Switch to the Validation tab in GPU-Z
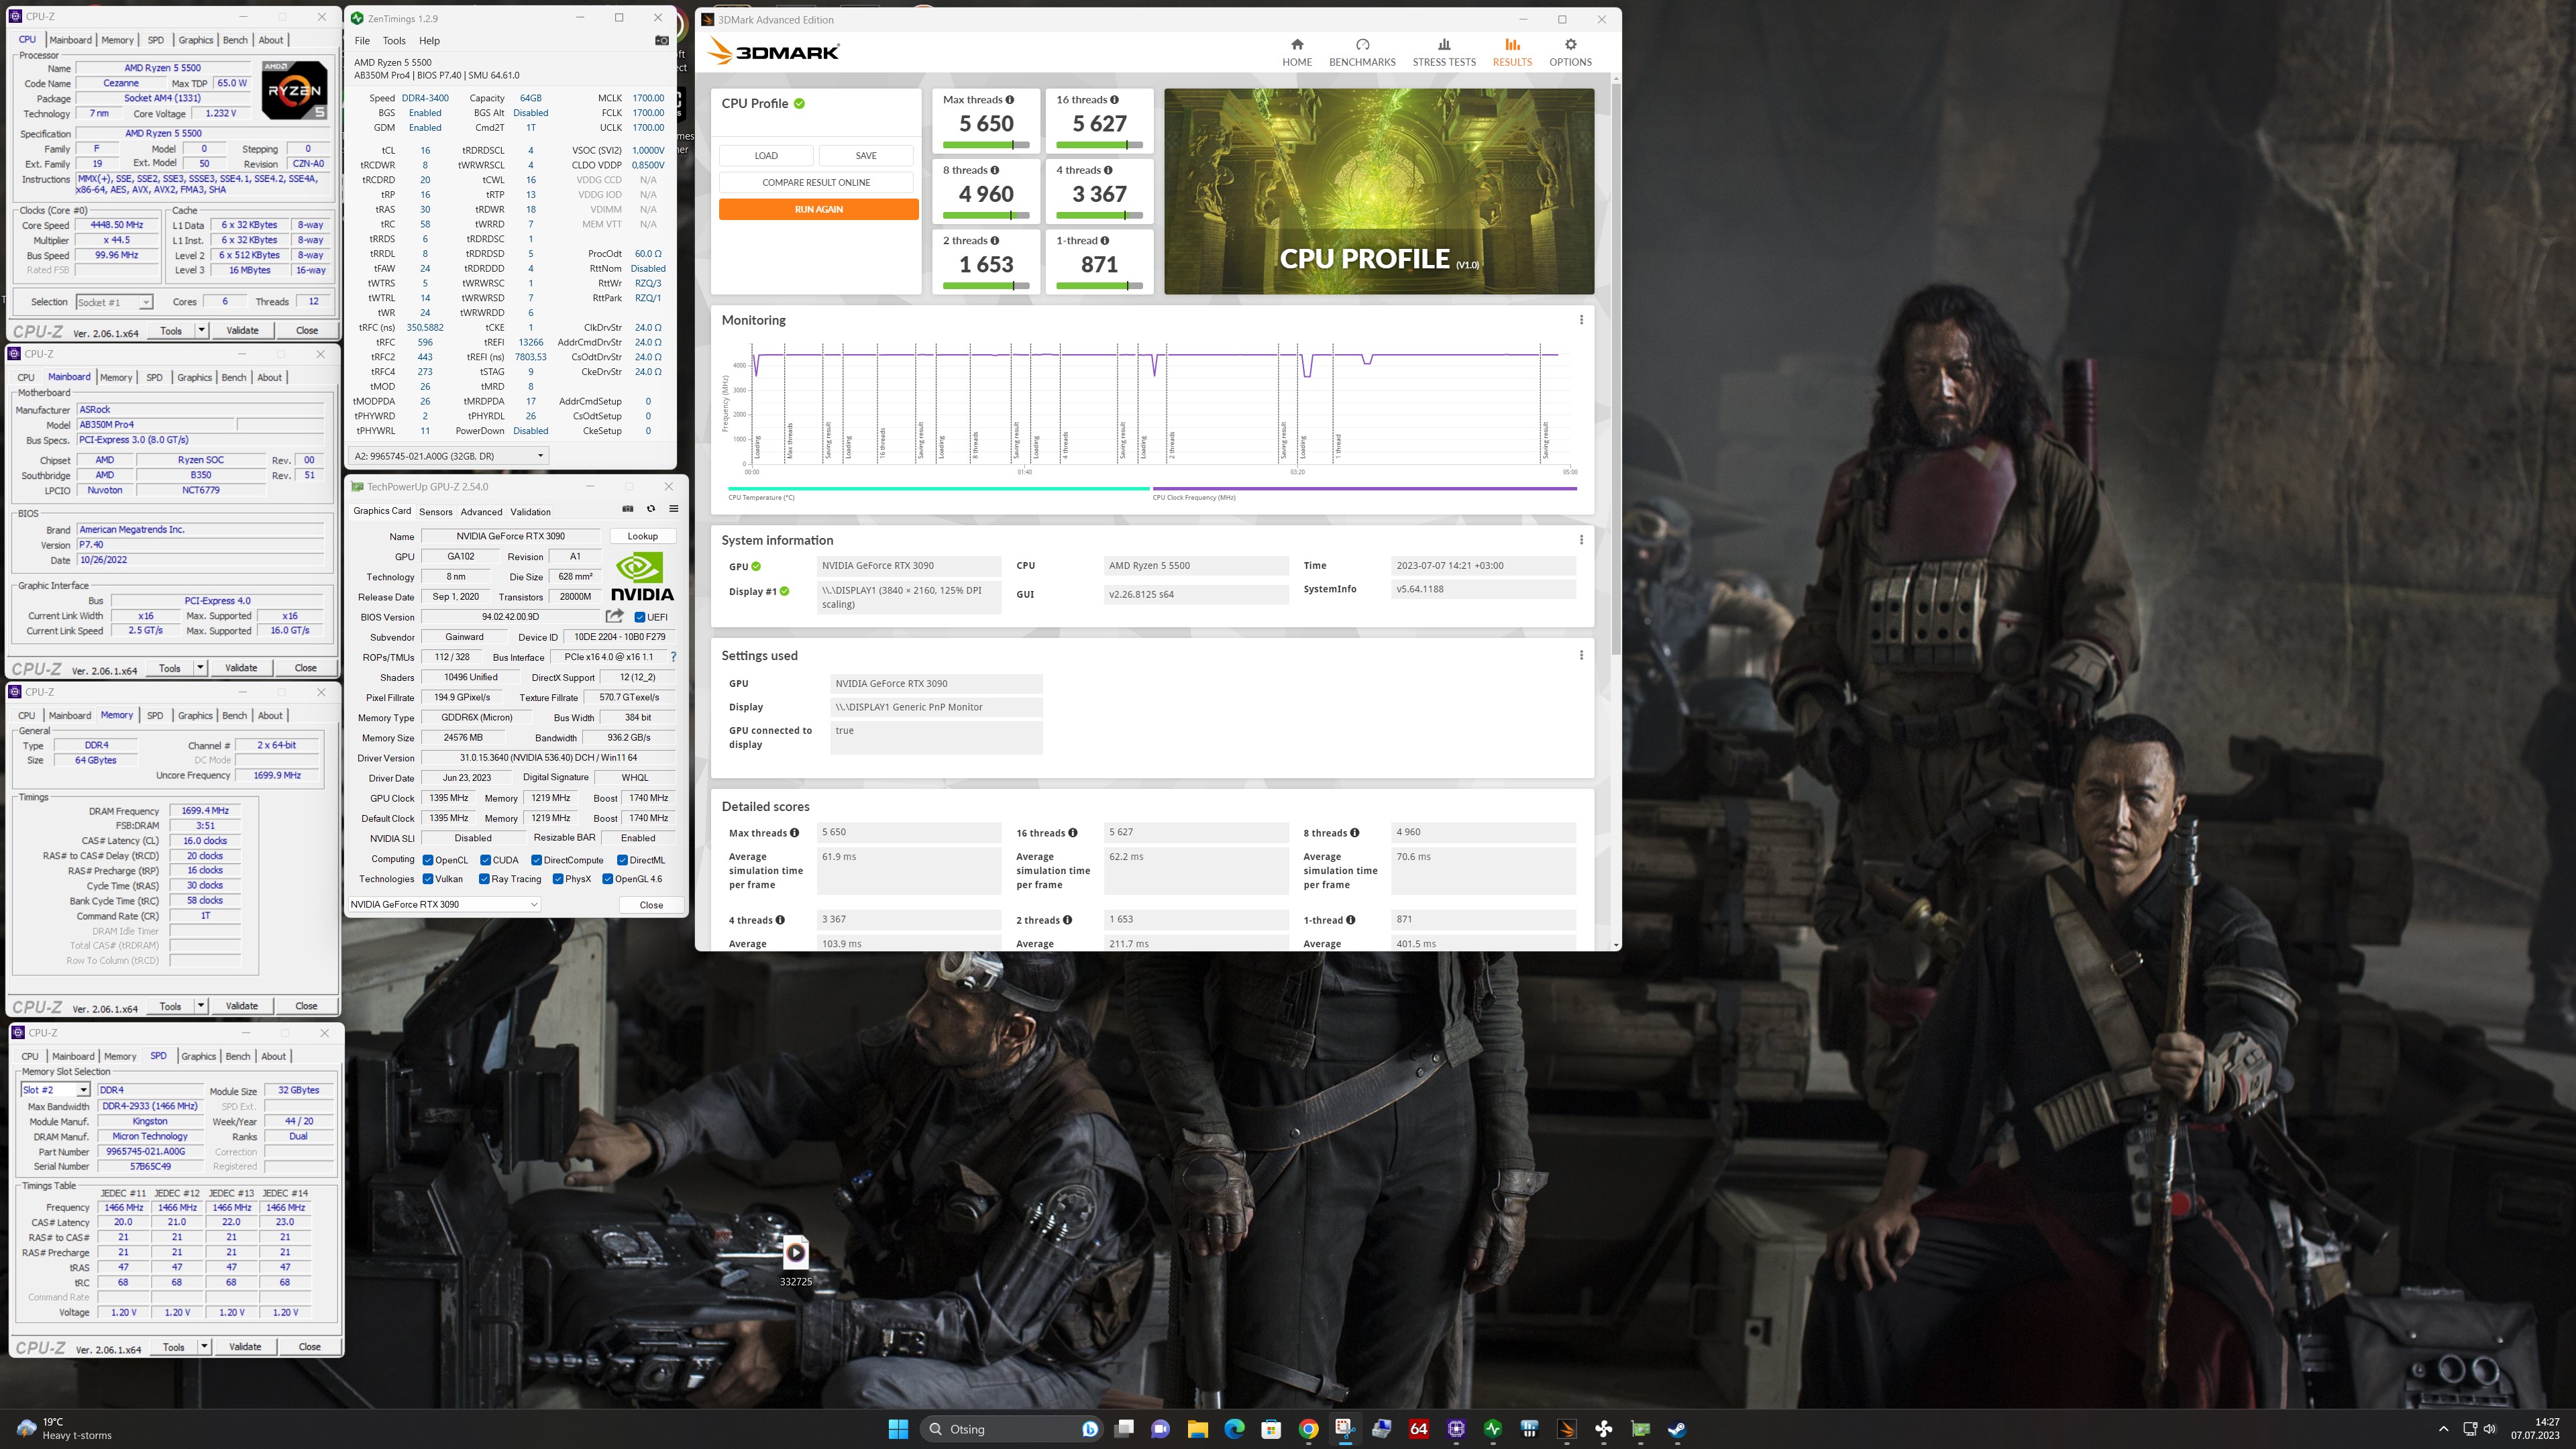 530,511
